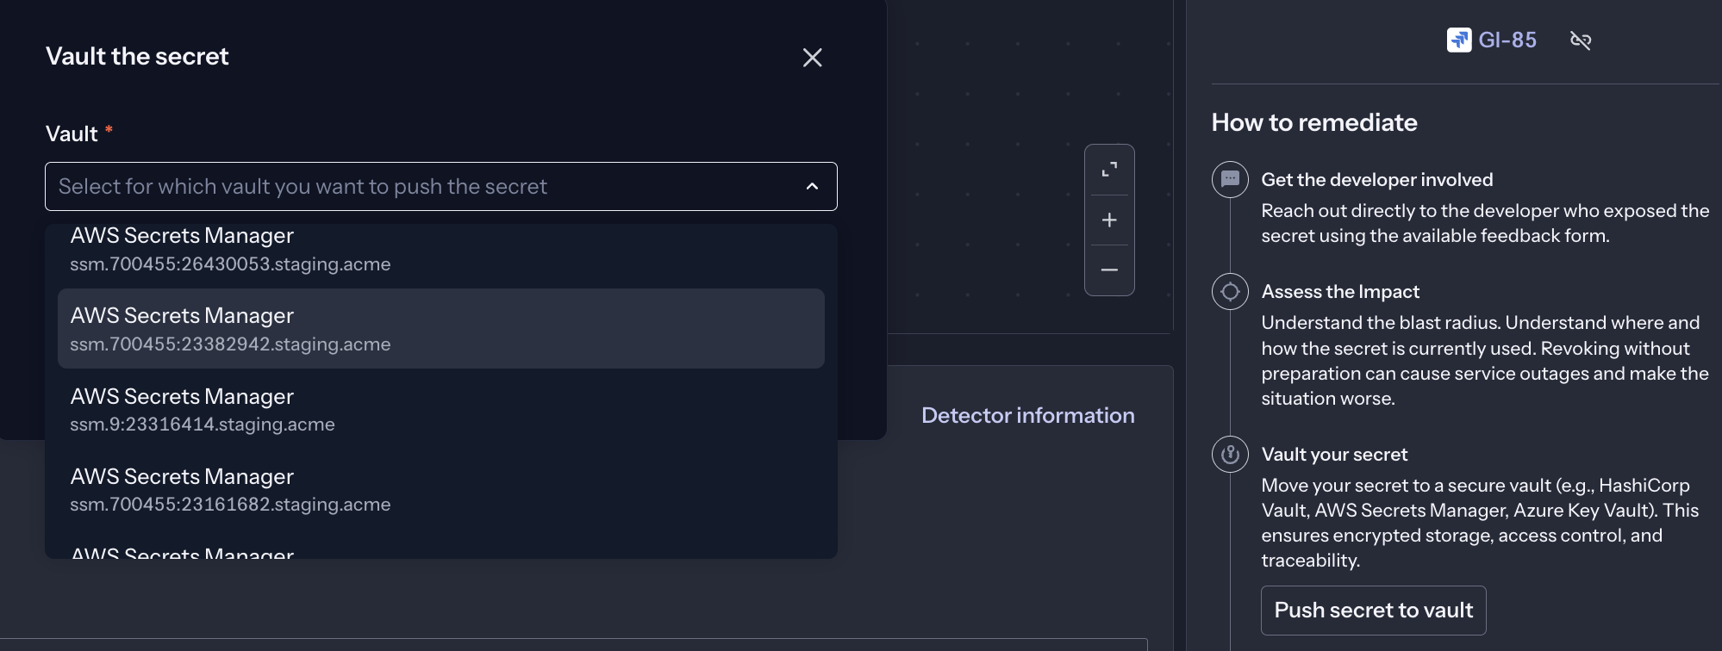The width and height of the screenshot is (1722, 651).
Task: Click the Get the developer involved heading
Action: (x=1376, y=180)
